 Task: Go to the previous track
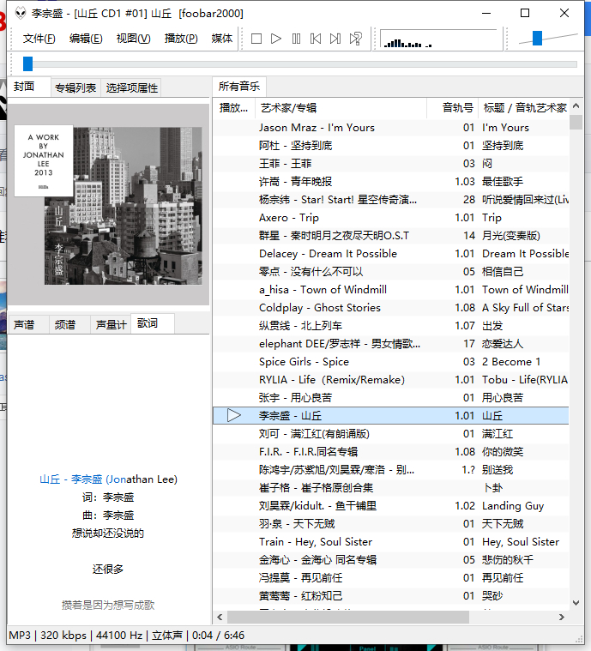[x=316, y=39]
